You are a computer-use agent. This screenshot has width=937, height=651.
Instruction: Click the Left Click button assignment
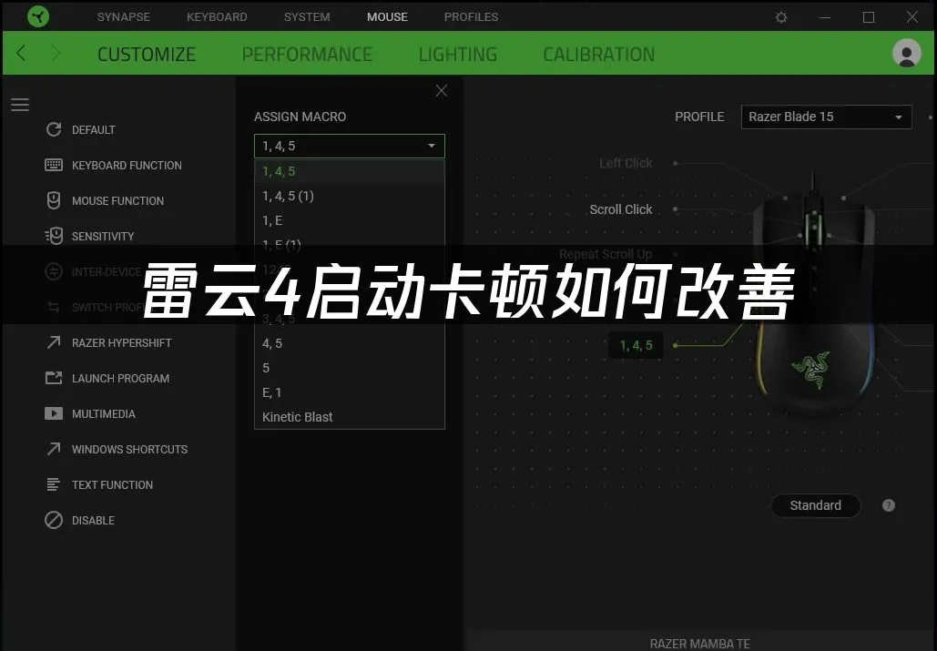click(626, 163)
